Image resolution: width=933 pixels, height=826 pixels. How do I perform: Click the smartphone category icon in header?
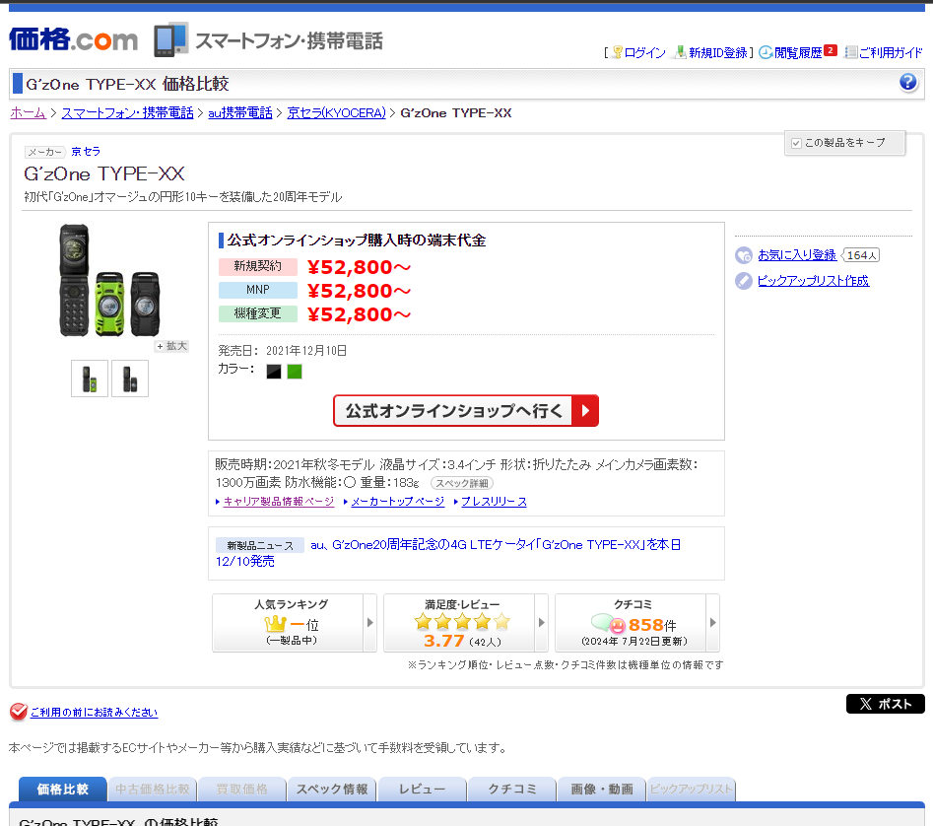point(171,39)
